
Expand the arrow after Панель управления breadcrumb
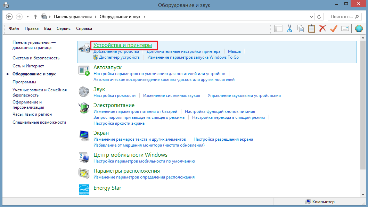pyautogui.click(x=96, y=17)
